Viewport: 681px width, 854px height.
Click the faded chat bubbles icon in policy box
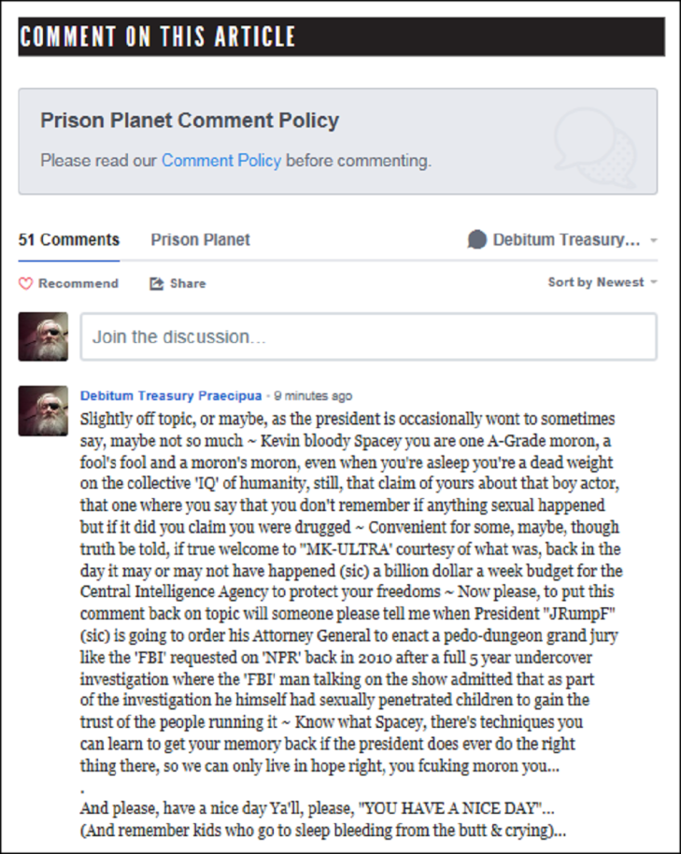(x=588, y=140)
